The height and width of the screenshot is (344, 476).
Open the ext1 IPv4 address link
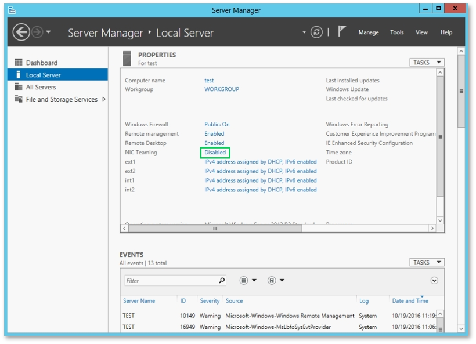click(261, 162)
